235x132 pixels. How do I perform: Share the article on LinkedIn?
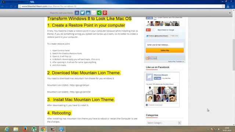88,13
